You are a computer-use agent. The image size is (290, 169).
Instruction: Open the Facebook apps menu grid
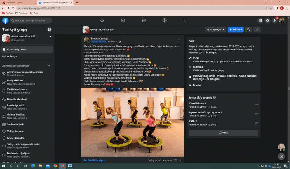(x=260, y=21)
